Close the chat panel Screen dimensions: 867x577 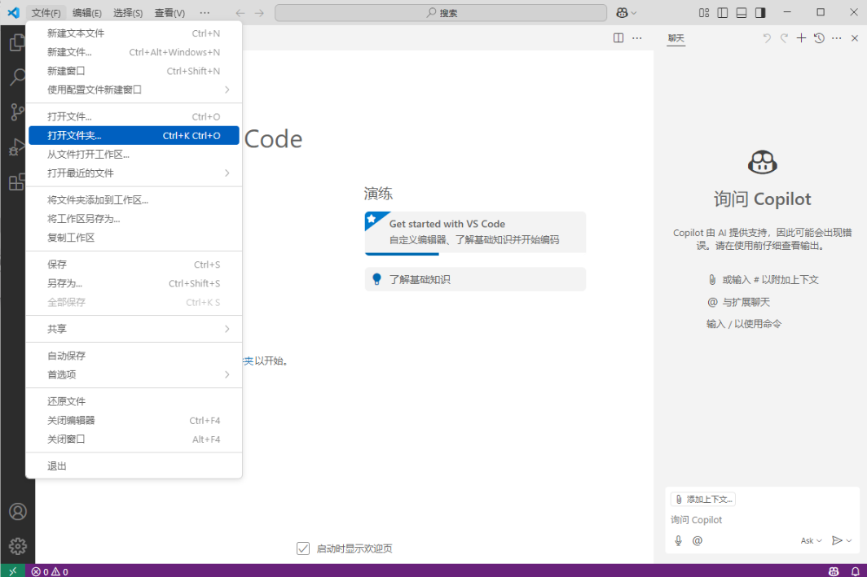coord(855,38)
